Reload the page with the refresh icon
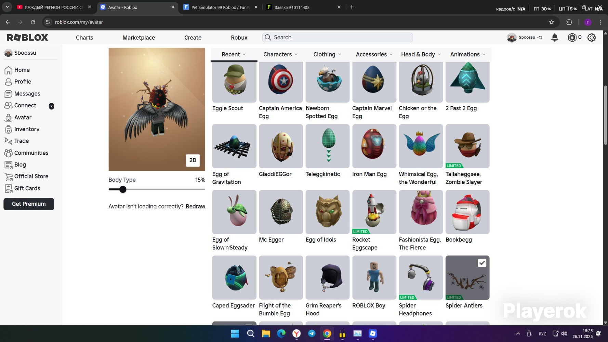The height and width of the screenshot is (342, 608). 33,22
